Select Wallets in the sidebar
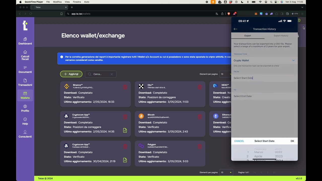 pos(25,96)
